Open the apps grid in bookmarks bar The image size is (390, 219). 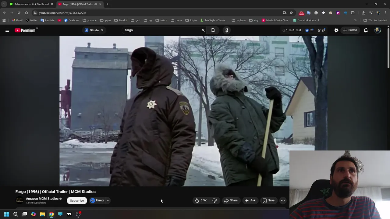pyautogui.click(x=4, y=20)
